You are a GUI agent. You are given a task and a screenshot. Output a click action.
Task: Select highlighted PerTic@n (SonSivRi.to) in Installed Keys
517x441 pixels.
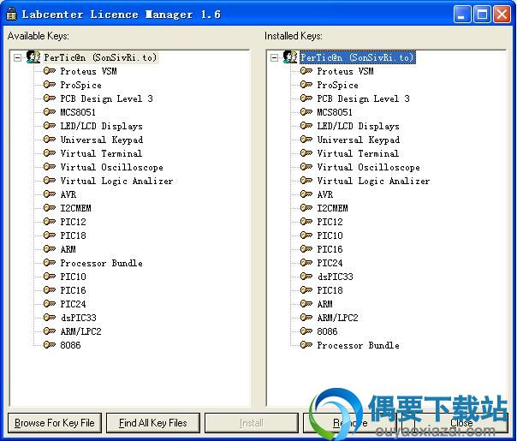(358, 57)
